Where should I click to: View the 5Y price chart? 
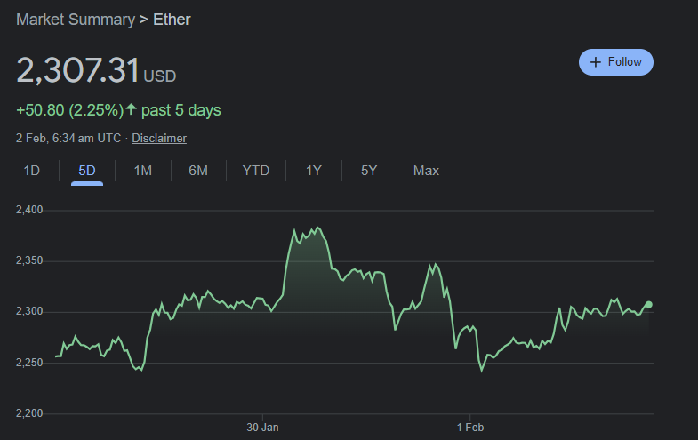[369, 171]
